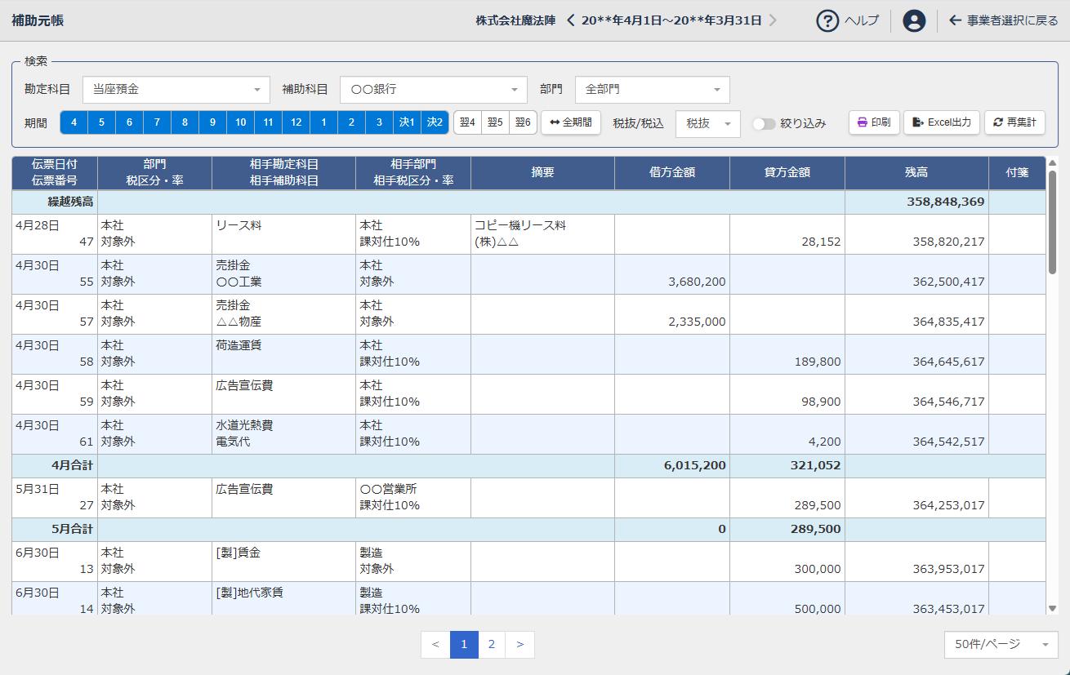Click the help question mark icon

click(827, 20)
